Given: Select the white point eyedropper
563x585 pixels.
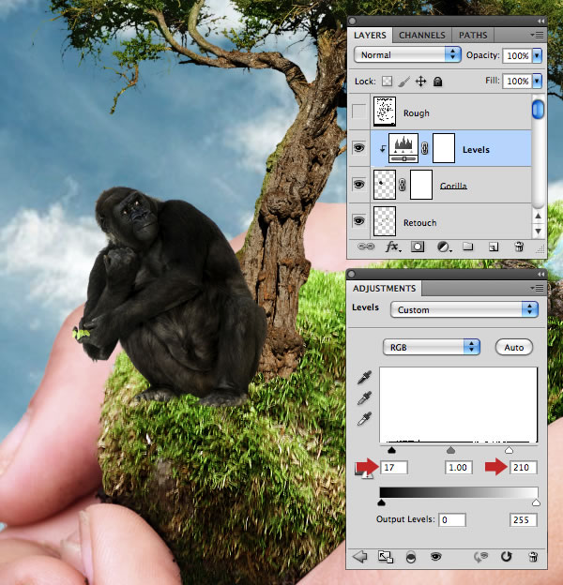Looking at the screenshot, I should coord(364,419).
